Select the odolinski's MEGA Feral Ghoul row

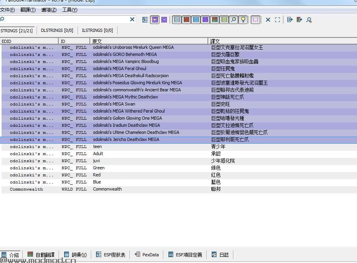point(179,69)
